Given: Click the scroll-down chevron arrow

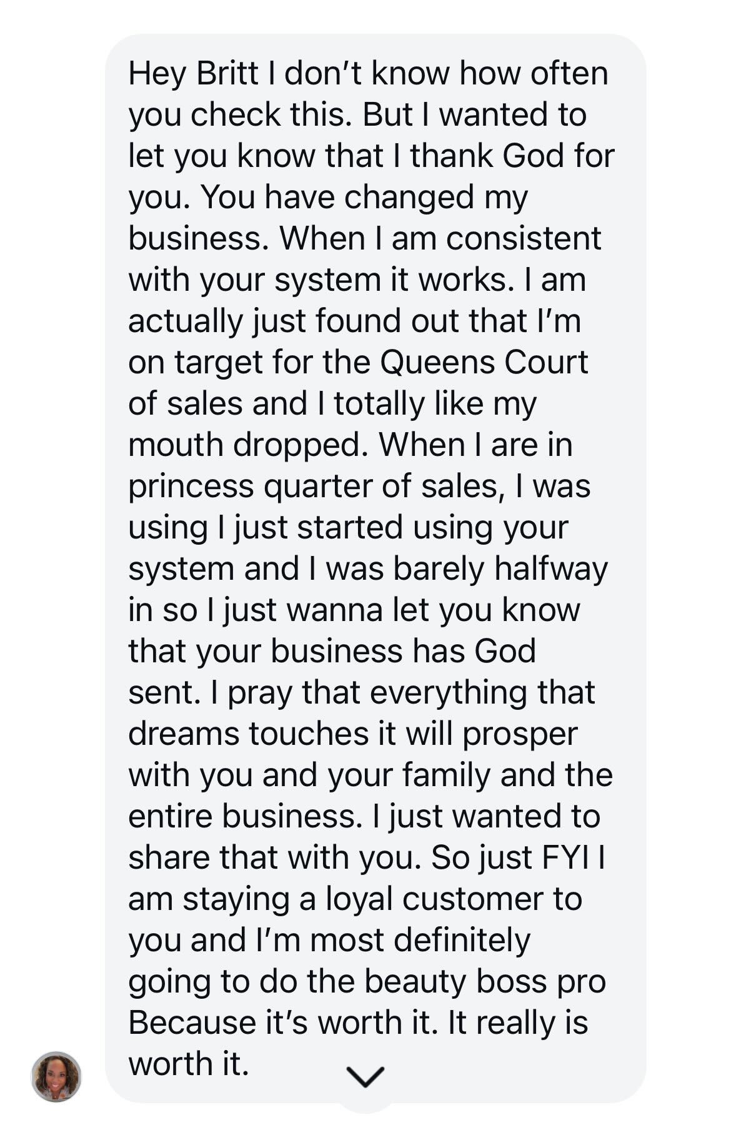Looking at the screenshot, I should pyautogui.click(x=365, y=1076).
